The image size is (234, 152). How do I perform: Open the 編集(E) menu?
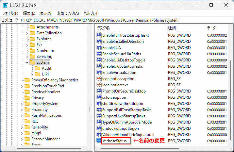pos(29,13)
